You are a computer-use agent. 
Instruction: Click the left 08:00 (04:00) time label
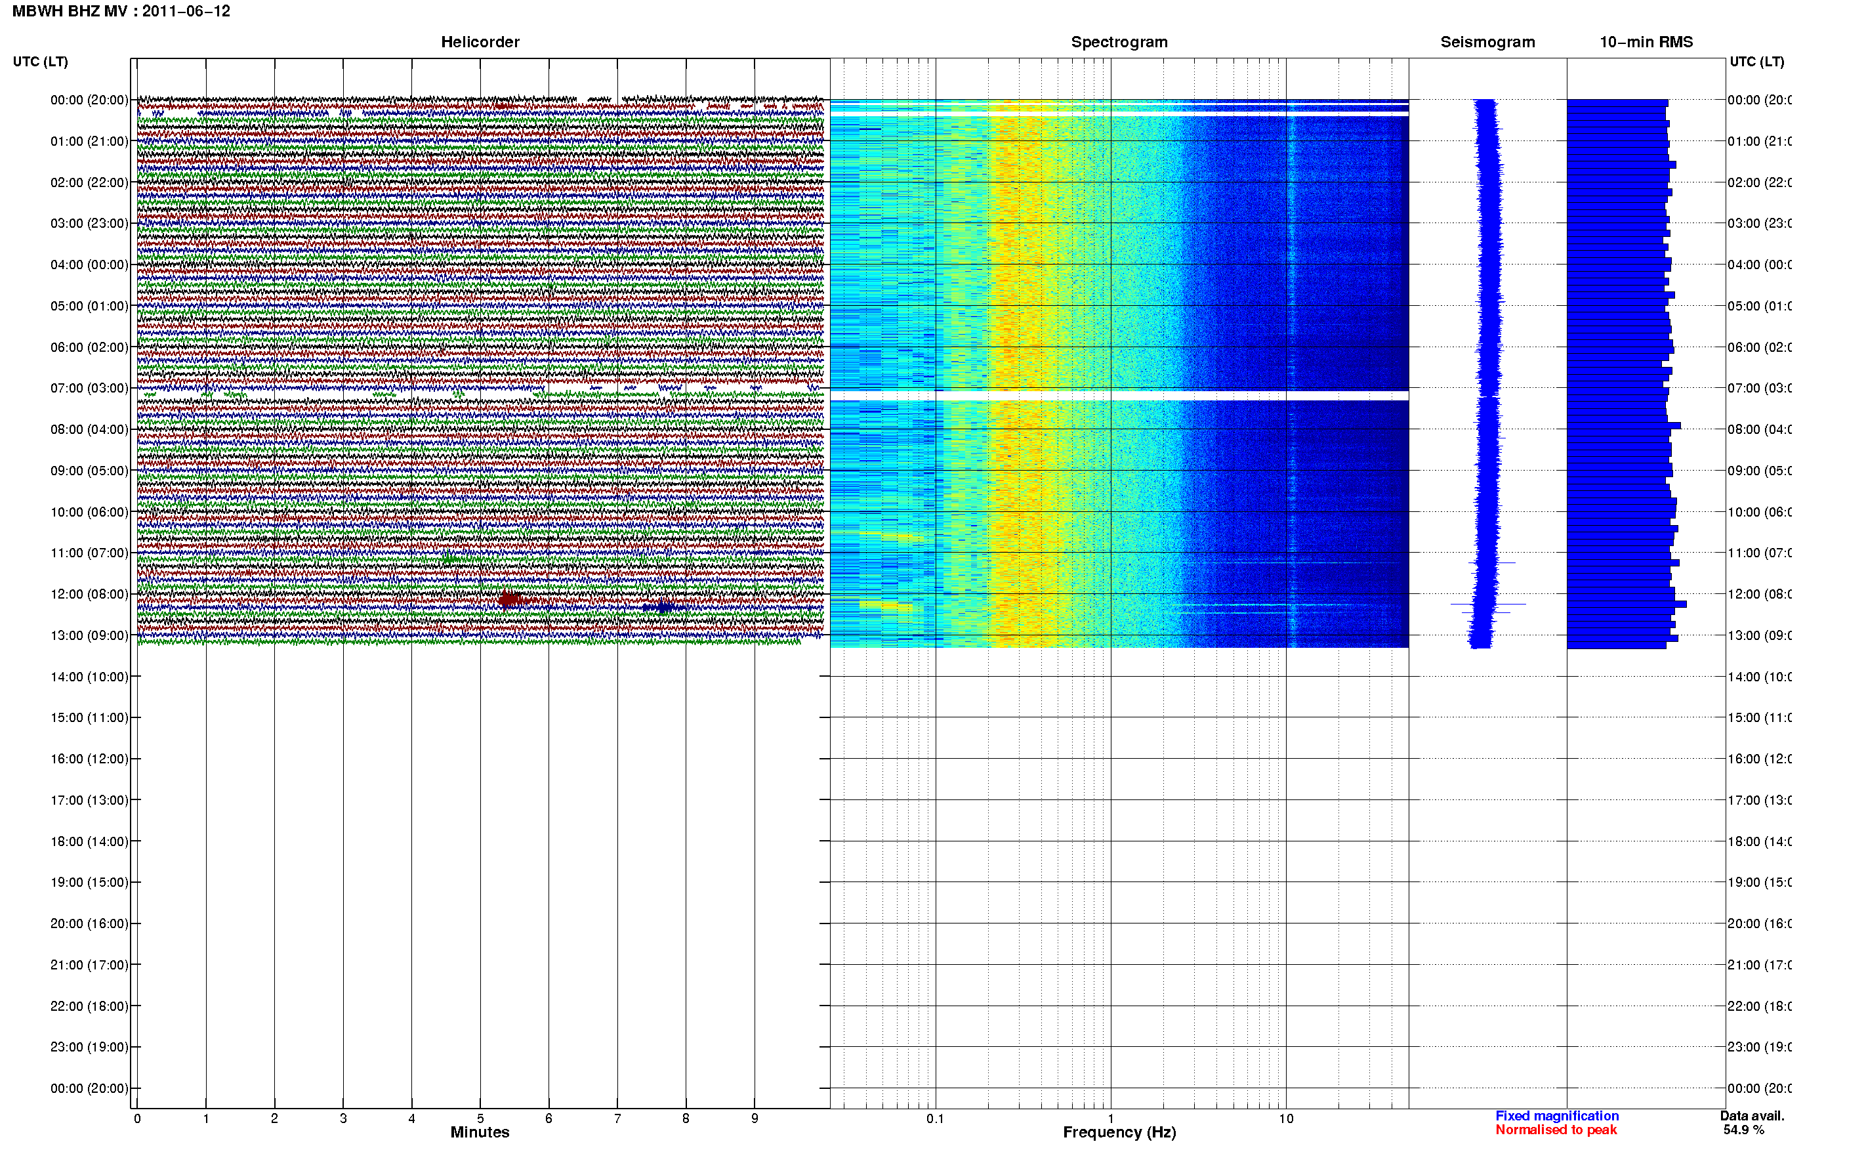(89, 429)
